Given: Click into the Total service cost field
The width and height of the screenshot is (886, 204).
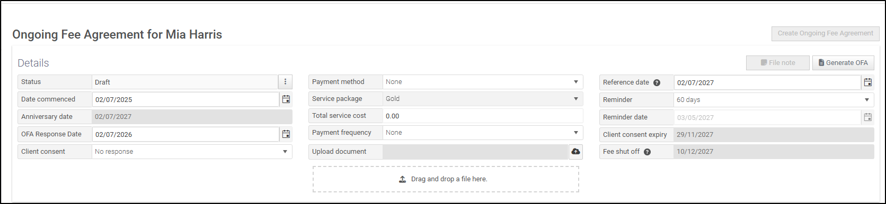Looking at the screenshot, I should click(483, 116).
